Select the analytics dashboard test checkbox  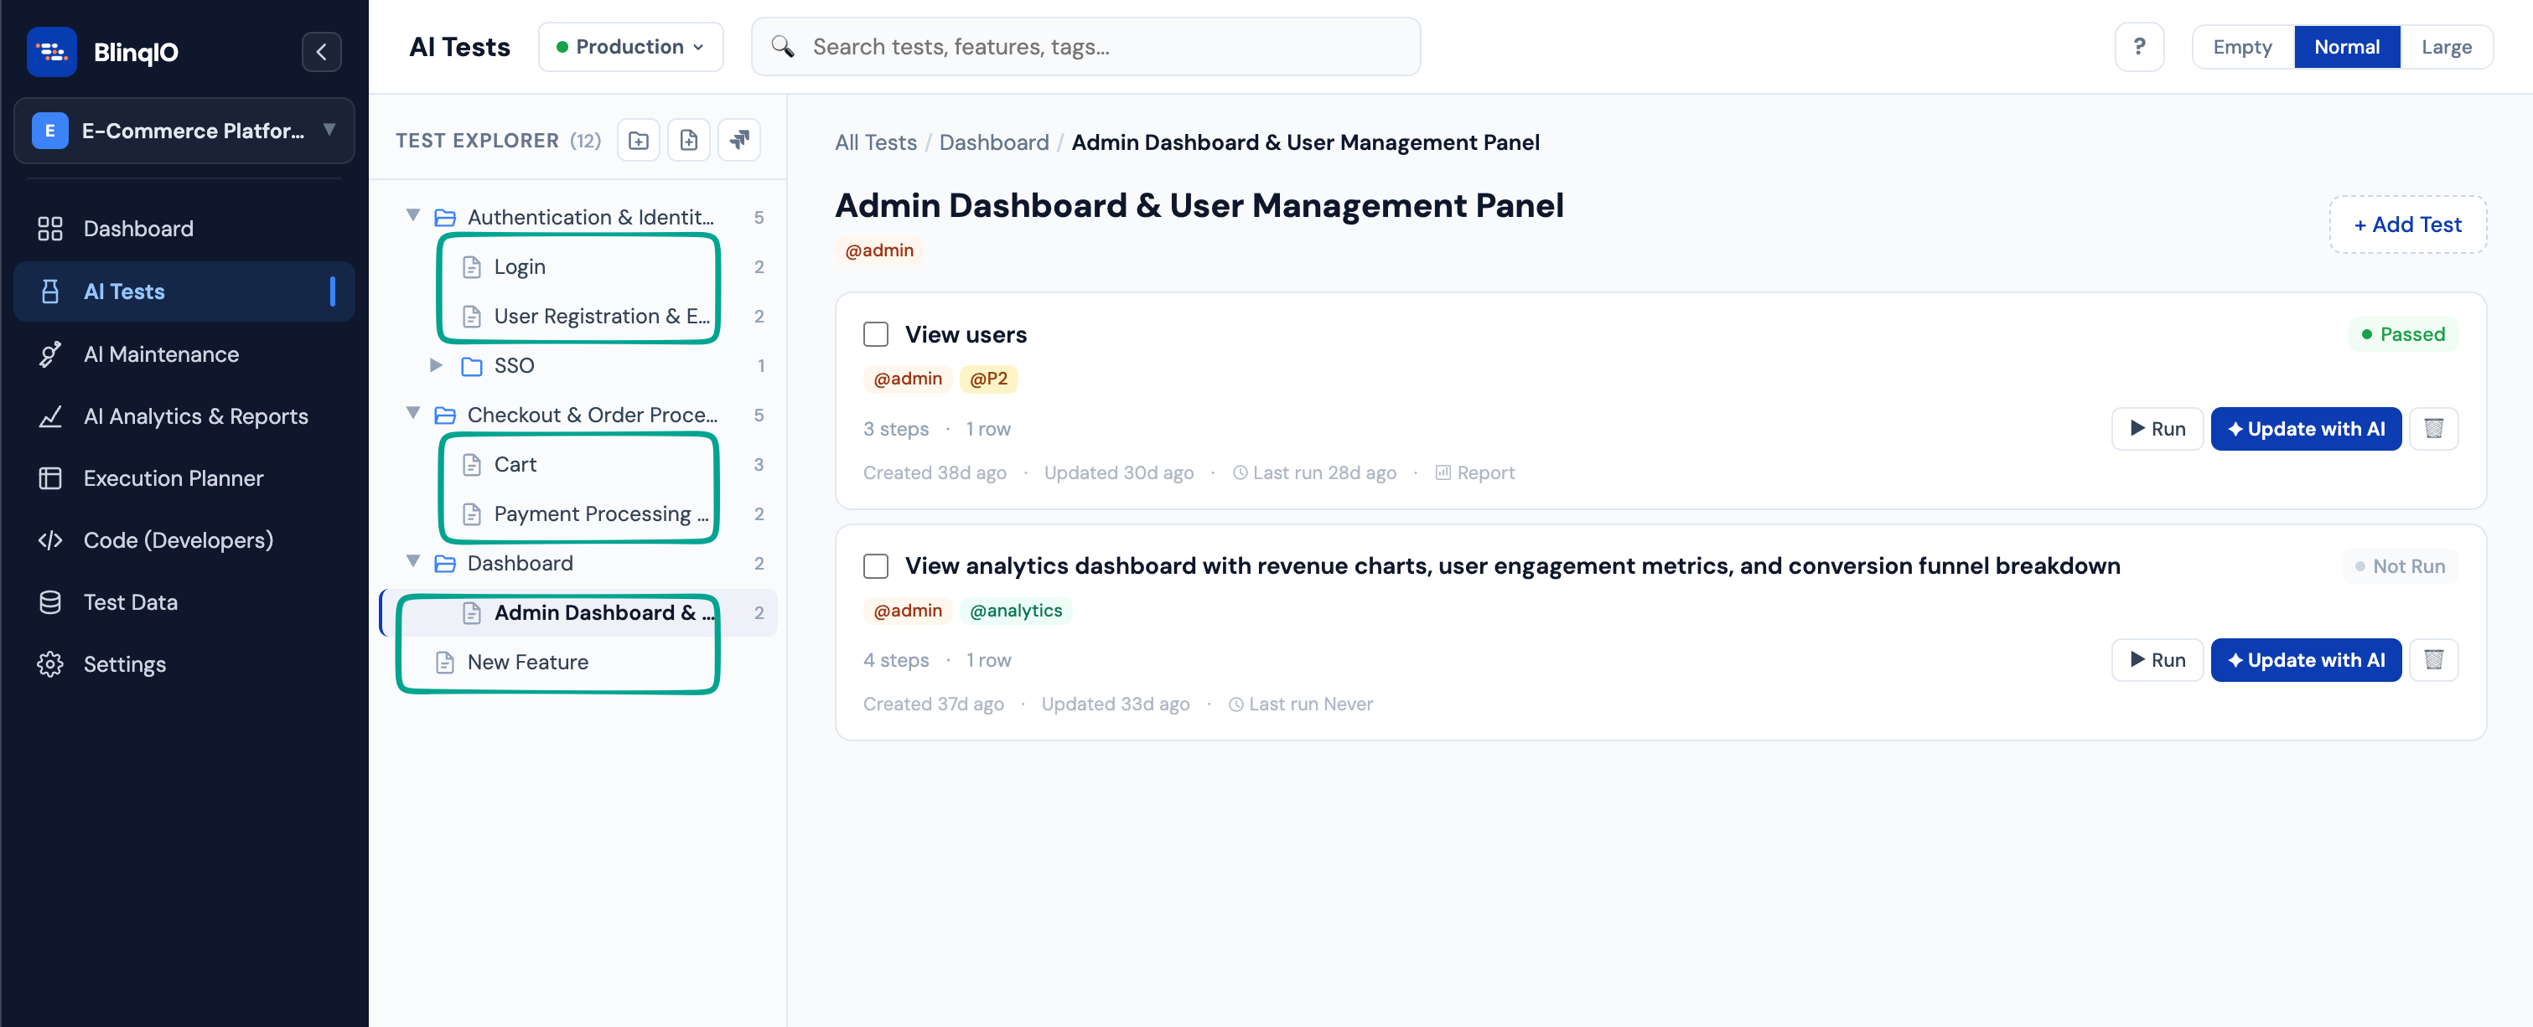point(875,566)
